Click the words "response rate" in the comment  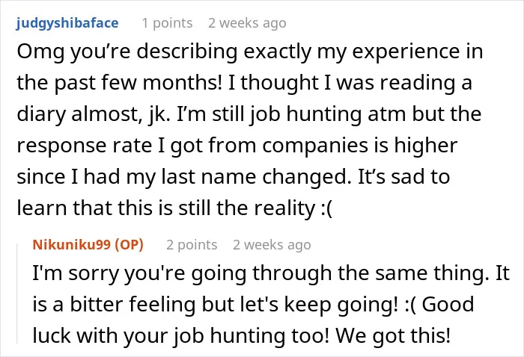[84, 146]
